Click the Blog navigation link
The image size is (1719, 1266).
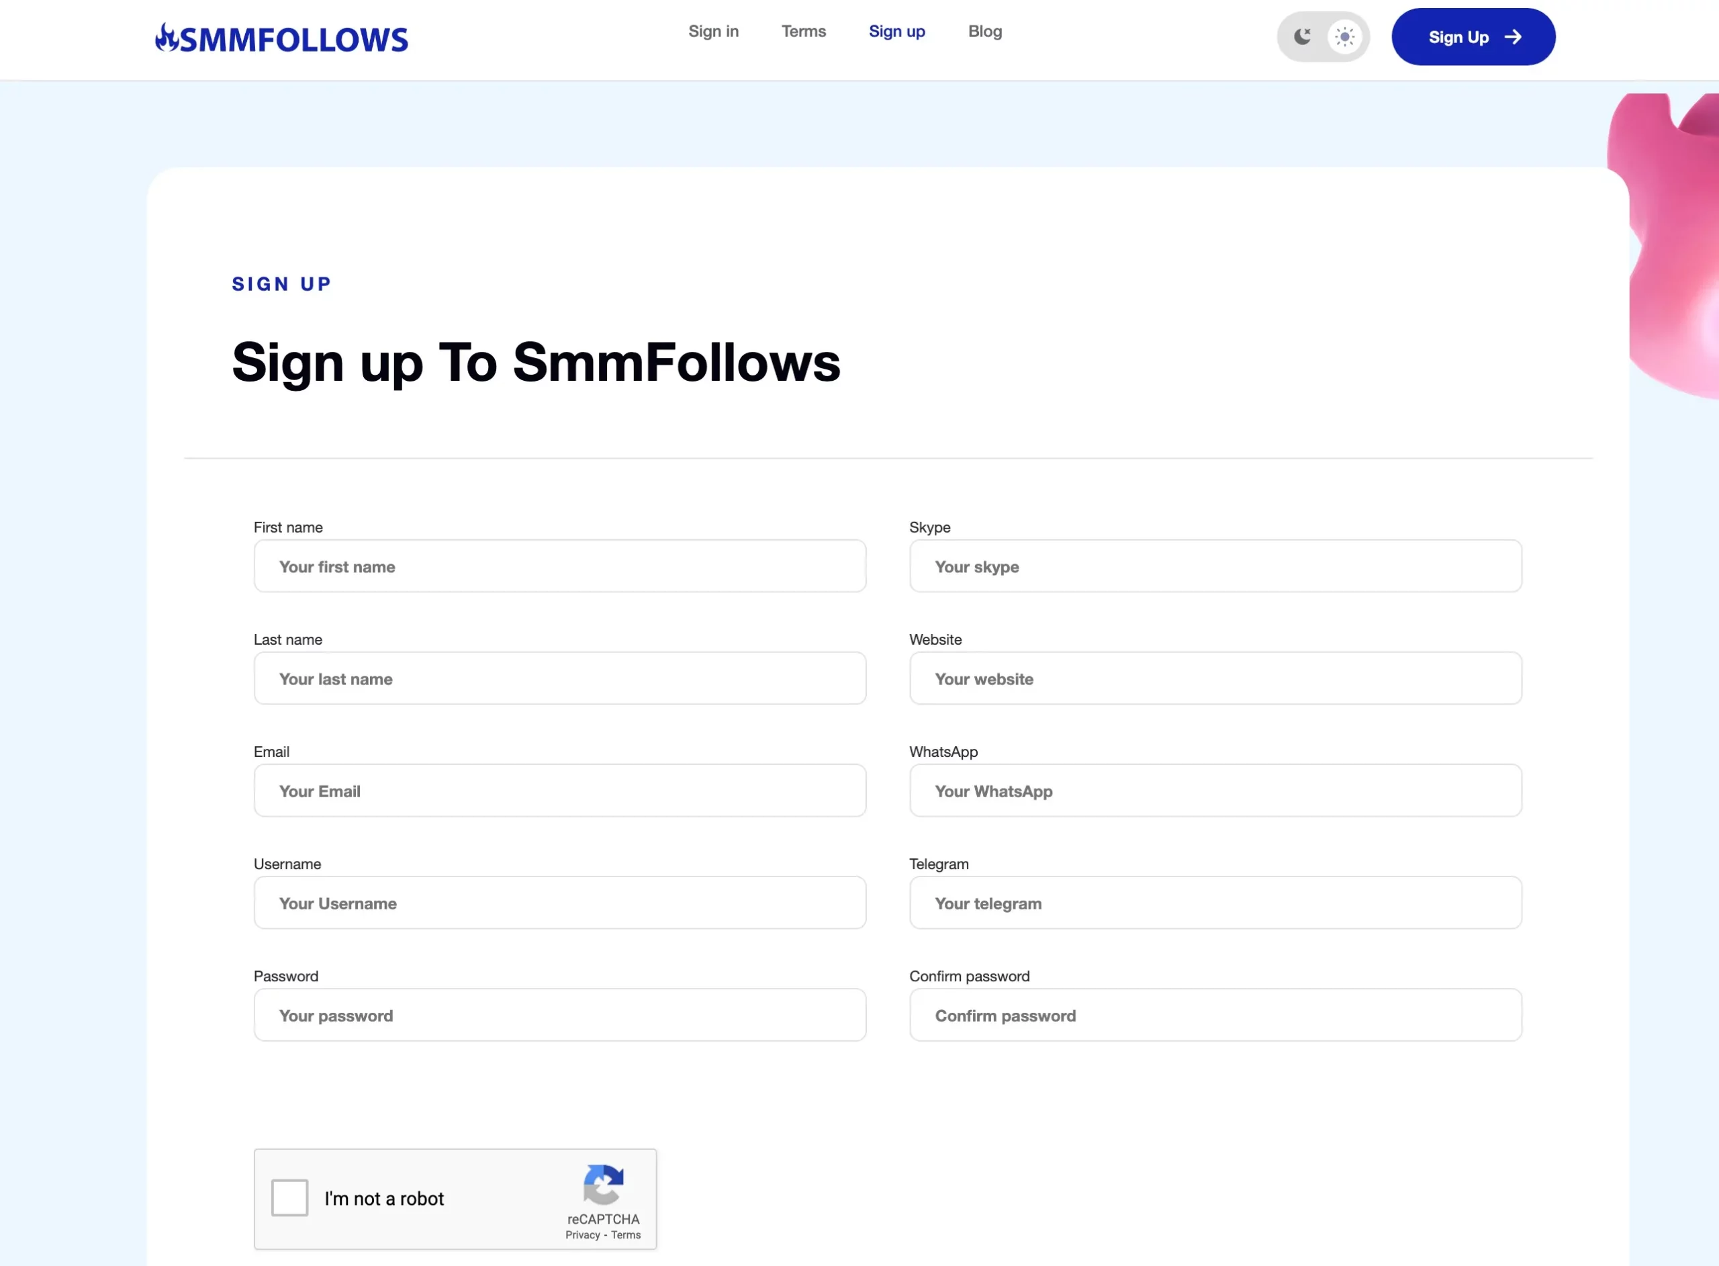tap(985, 31)
